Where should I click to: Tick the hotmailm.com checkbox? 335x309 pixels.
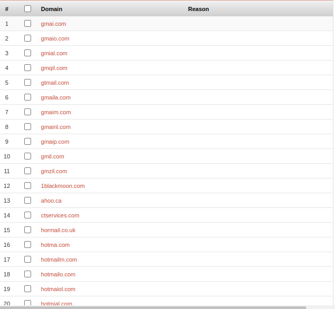(27, 259)
